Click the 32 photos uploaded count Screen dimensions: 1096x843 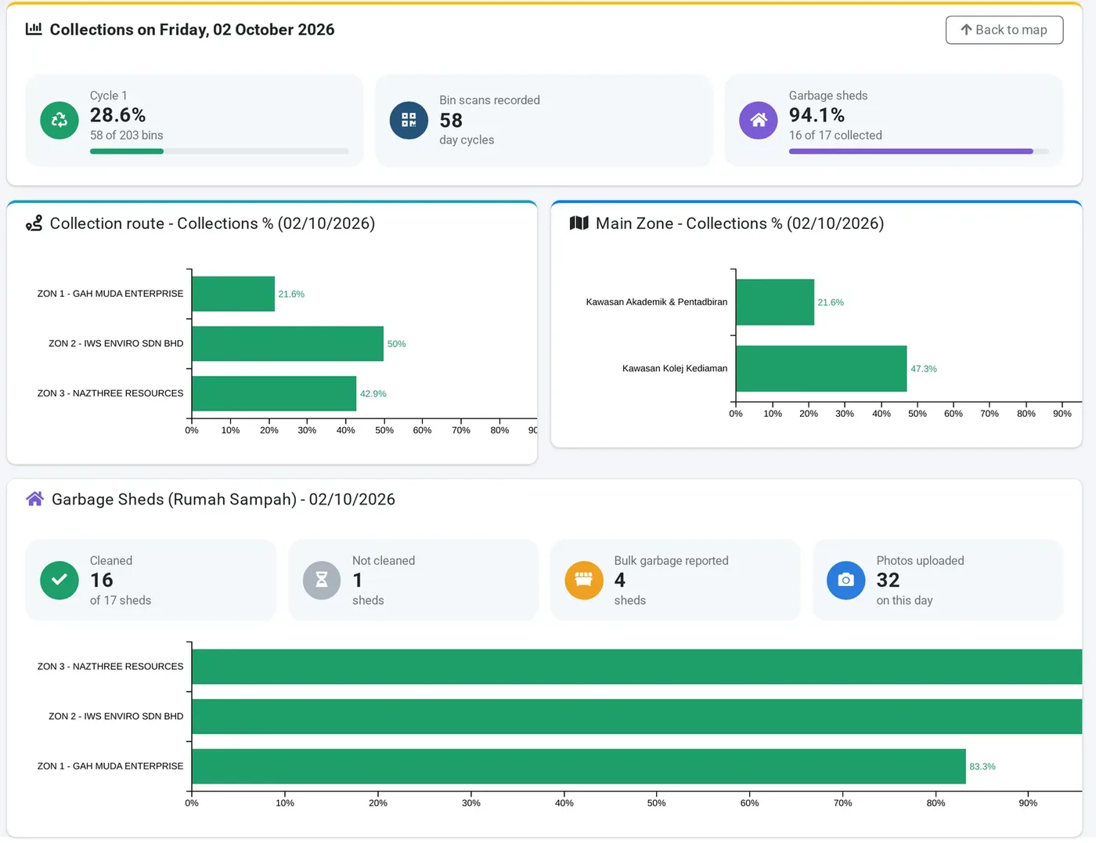coord(888,581)
